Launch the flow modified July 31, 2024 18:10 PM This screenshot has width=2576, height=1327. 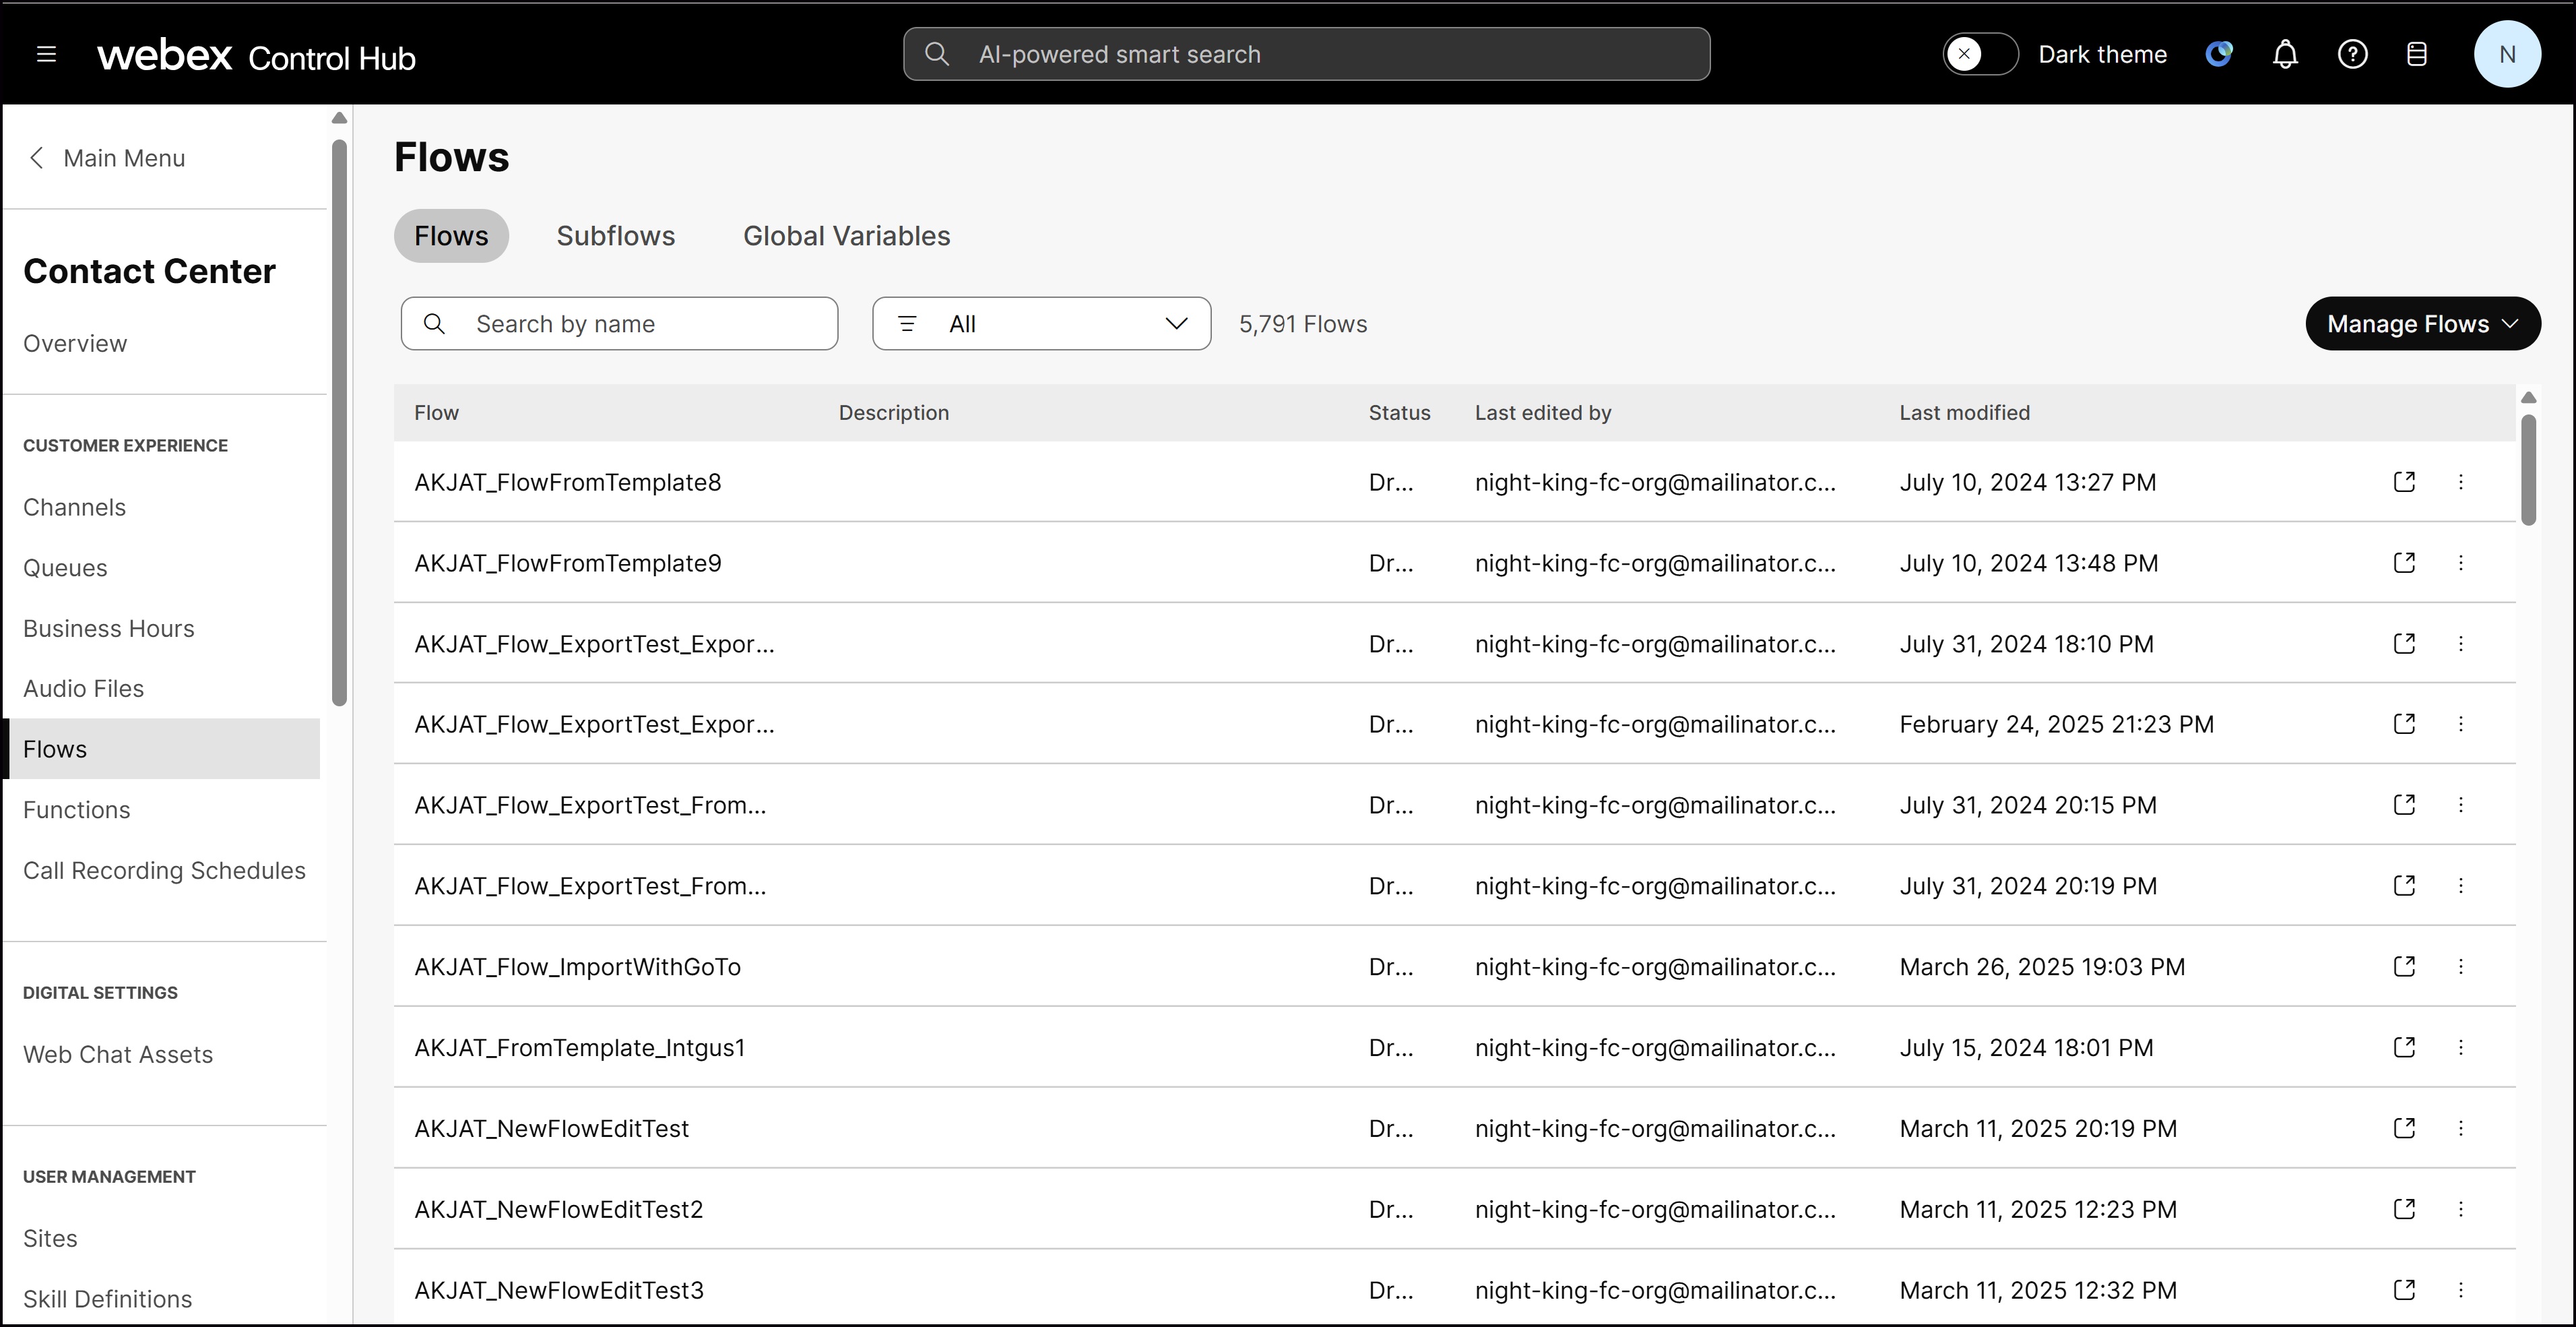[2404, 644]
